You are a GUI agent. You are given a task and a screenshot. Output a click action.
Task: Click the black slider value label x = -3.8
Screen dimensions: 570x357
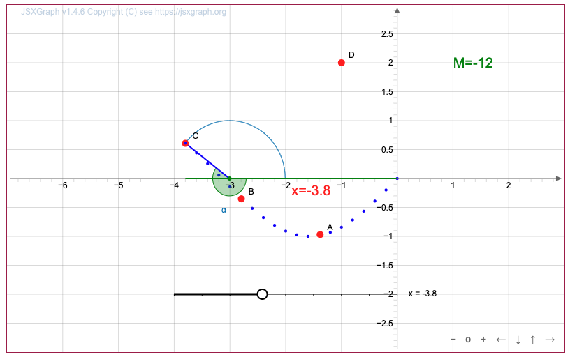point(423,294)
